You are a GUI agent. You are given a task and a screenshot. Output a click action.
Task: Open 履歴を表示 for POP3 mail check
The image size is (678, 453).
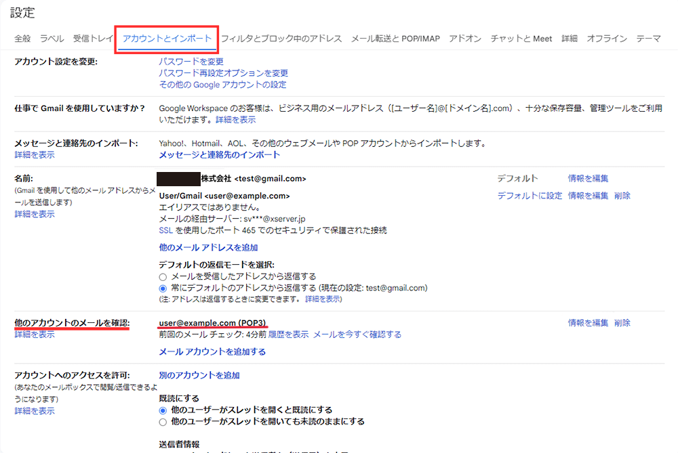tap(288, 335)
